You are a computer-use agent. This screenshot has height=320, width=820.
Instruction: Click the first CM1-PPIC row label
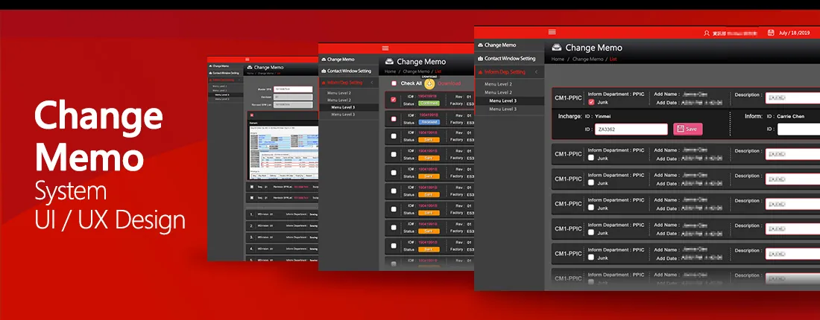568,98
